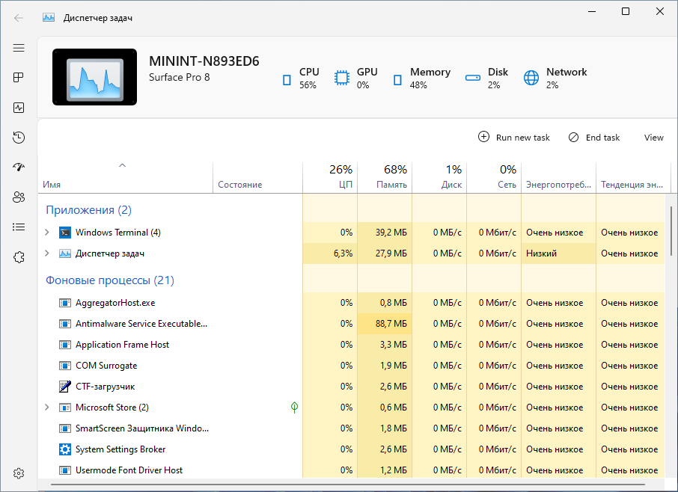Open the Startup apps gauge icon

coord(19,167)
